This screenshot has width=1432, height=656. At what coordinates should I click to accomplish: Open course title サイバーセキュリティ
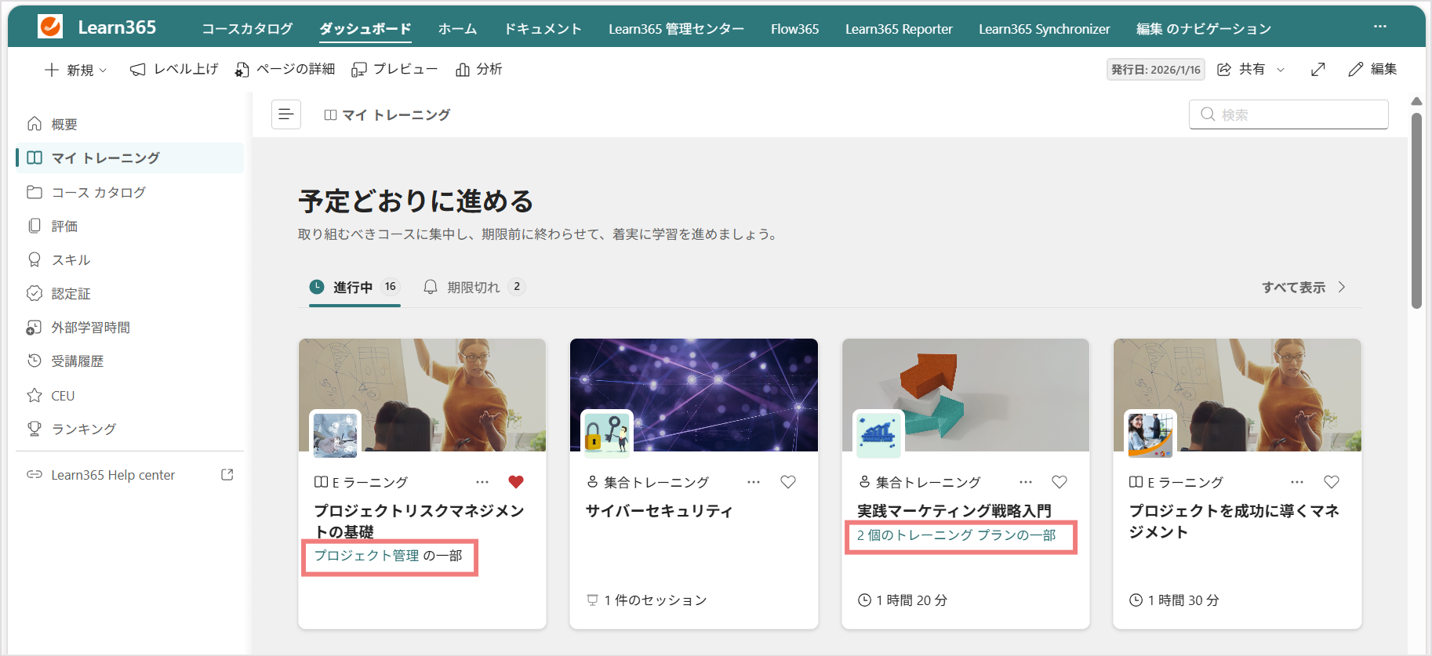(x=659, y=511)
